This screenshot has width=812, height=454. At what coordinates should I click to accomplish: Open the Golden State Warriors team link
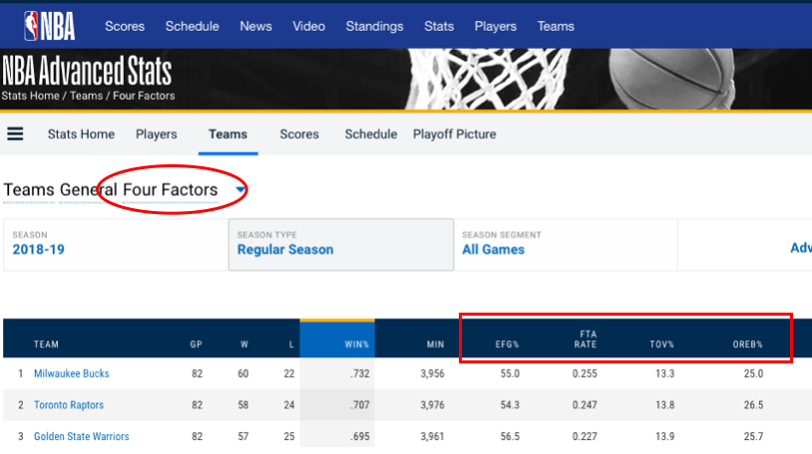(82, 437)
